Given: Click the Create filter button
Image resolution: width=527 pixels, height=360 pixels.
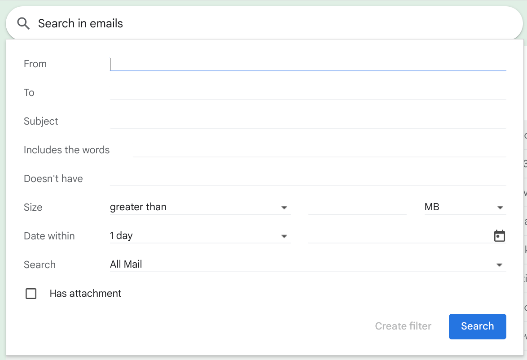Looking at the screenshot, I should [x=403, y=326].
